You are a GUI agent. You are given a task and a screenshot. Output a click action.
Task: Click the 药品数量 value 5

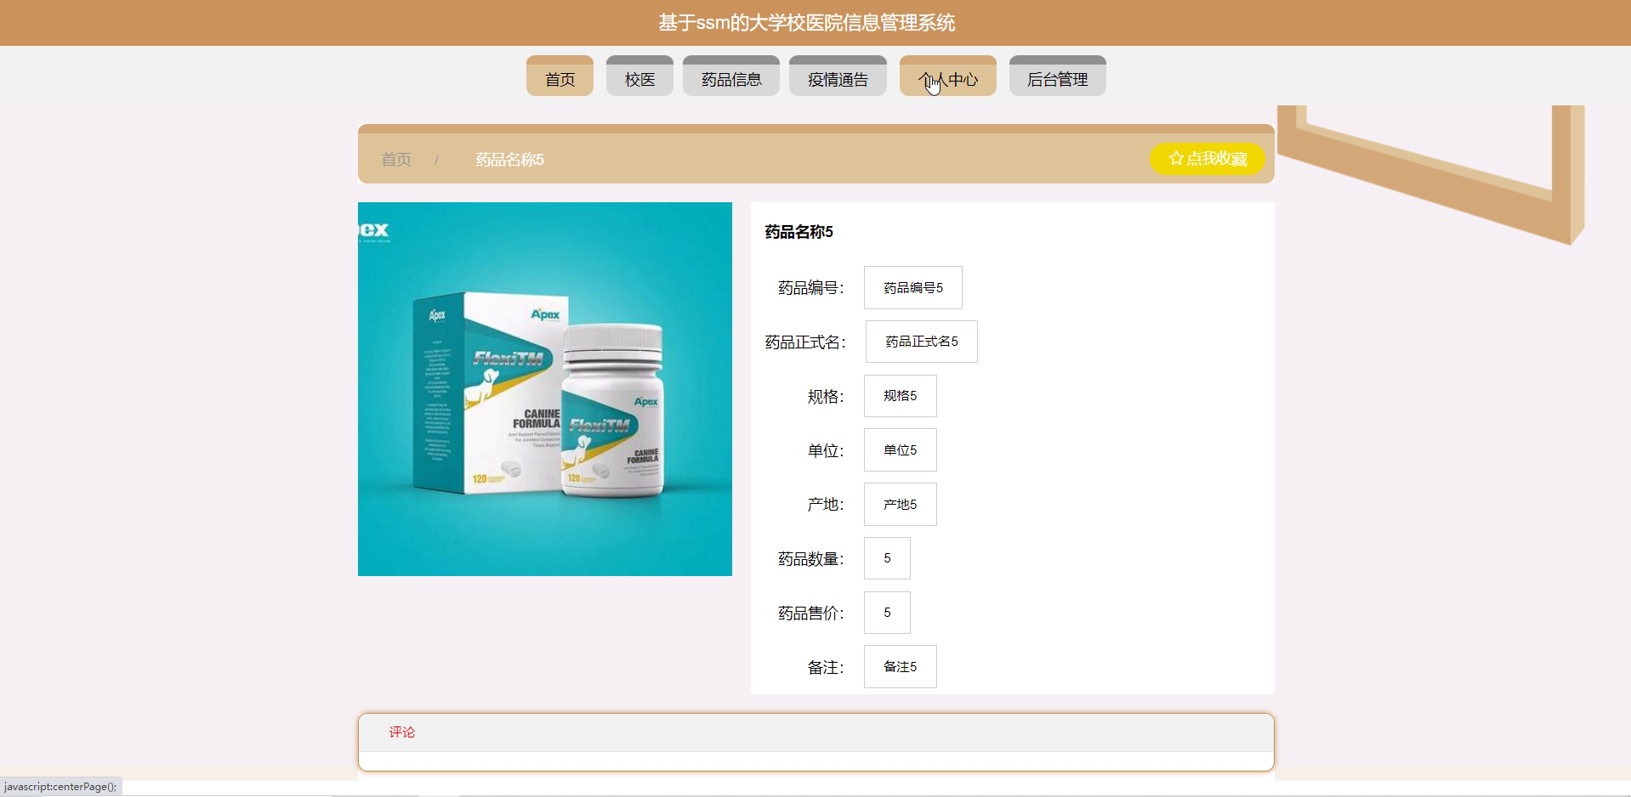tap(887, 558)
